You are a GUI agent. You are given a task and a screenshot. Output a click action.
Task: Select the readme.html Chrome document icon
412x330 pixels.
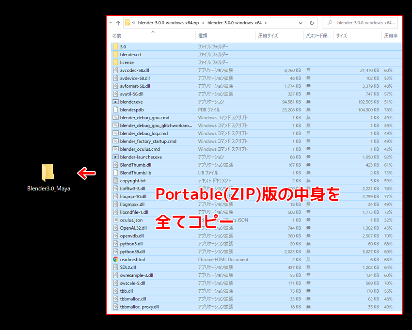(x=115, y=259)
